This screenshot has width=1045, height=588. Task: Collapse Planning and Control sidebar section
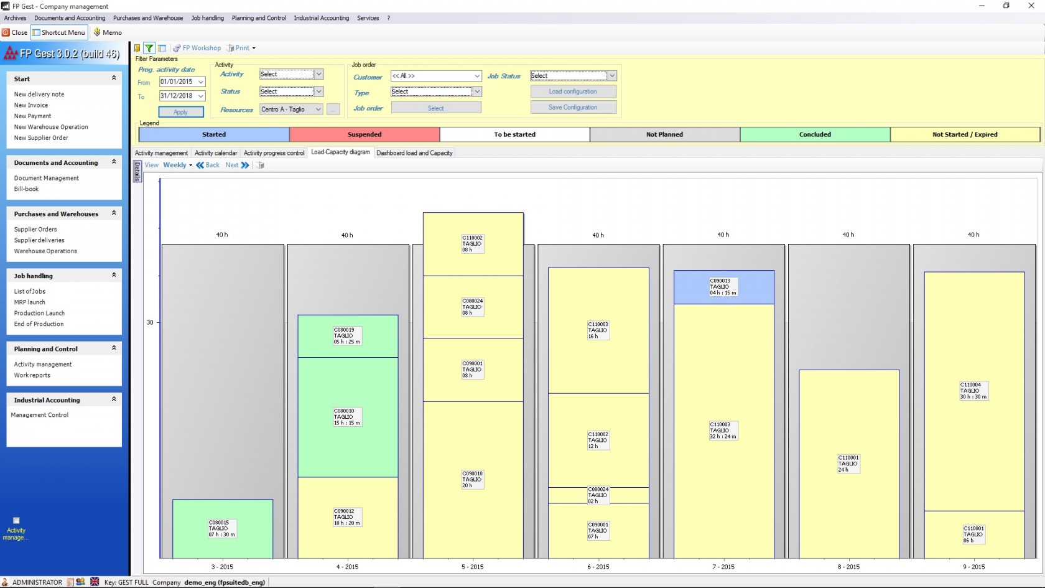(x=114, y=348)
